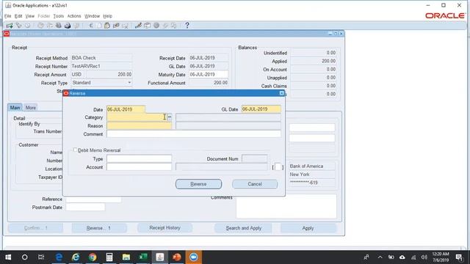
Task: Click the Translations globe toolbar icon
Action: pos(156,26)
